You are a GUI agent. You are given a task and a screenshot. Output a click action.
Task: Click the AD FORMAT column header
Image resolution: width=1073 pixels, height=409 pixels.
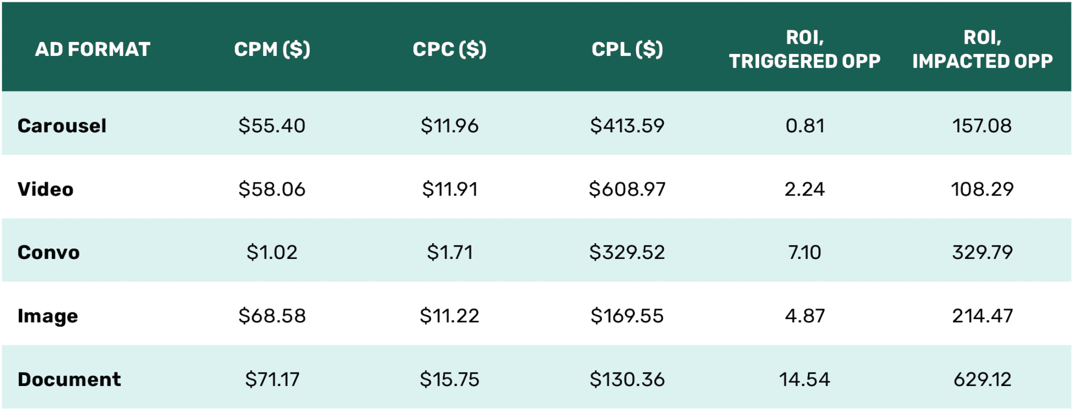tap(93, 49)
